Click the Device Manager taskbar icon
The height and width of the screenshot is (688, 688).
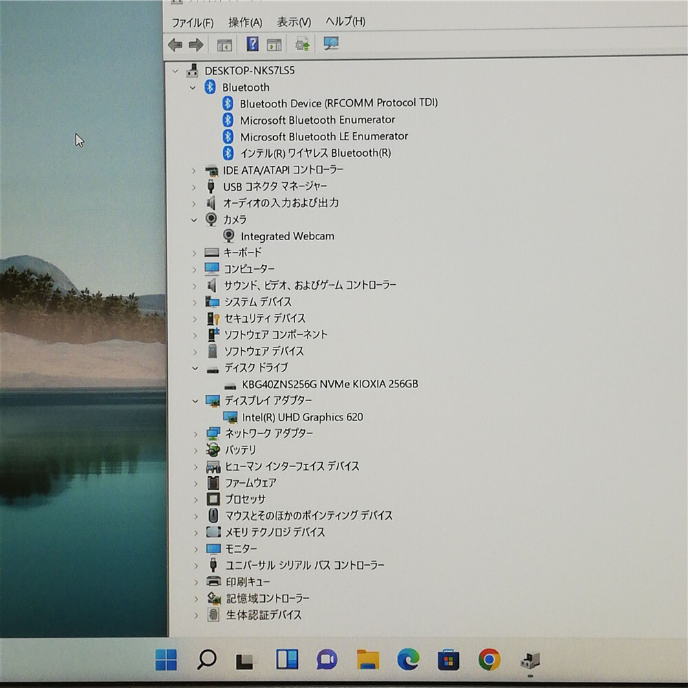coord(530,660)
